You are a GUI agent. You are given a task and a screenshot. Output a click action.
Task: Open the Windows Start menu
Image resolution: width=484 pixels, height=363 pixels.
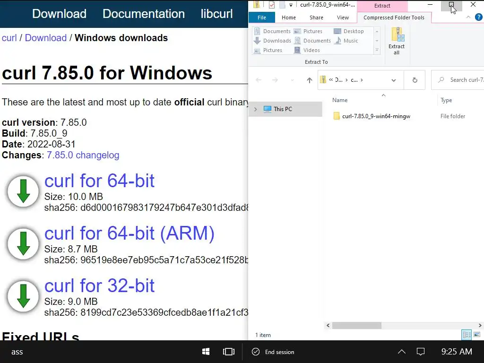(x=206, y=352)
